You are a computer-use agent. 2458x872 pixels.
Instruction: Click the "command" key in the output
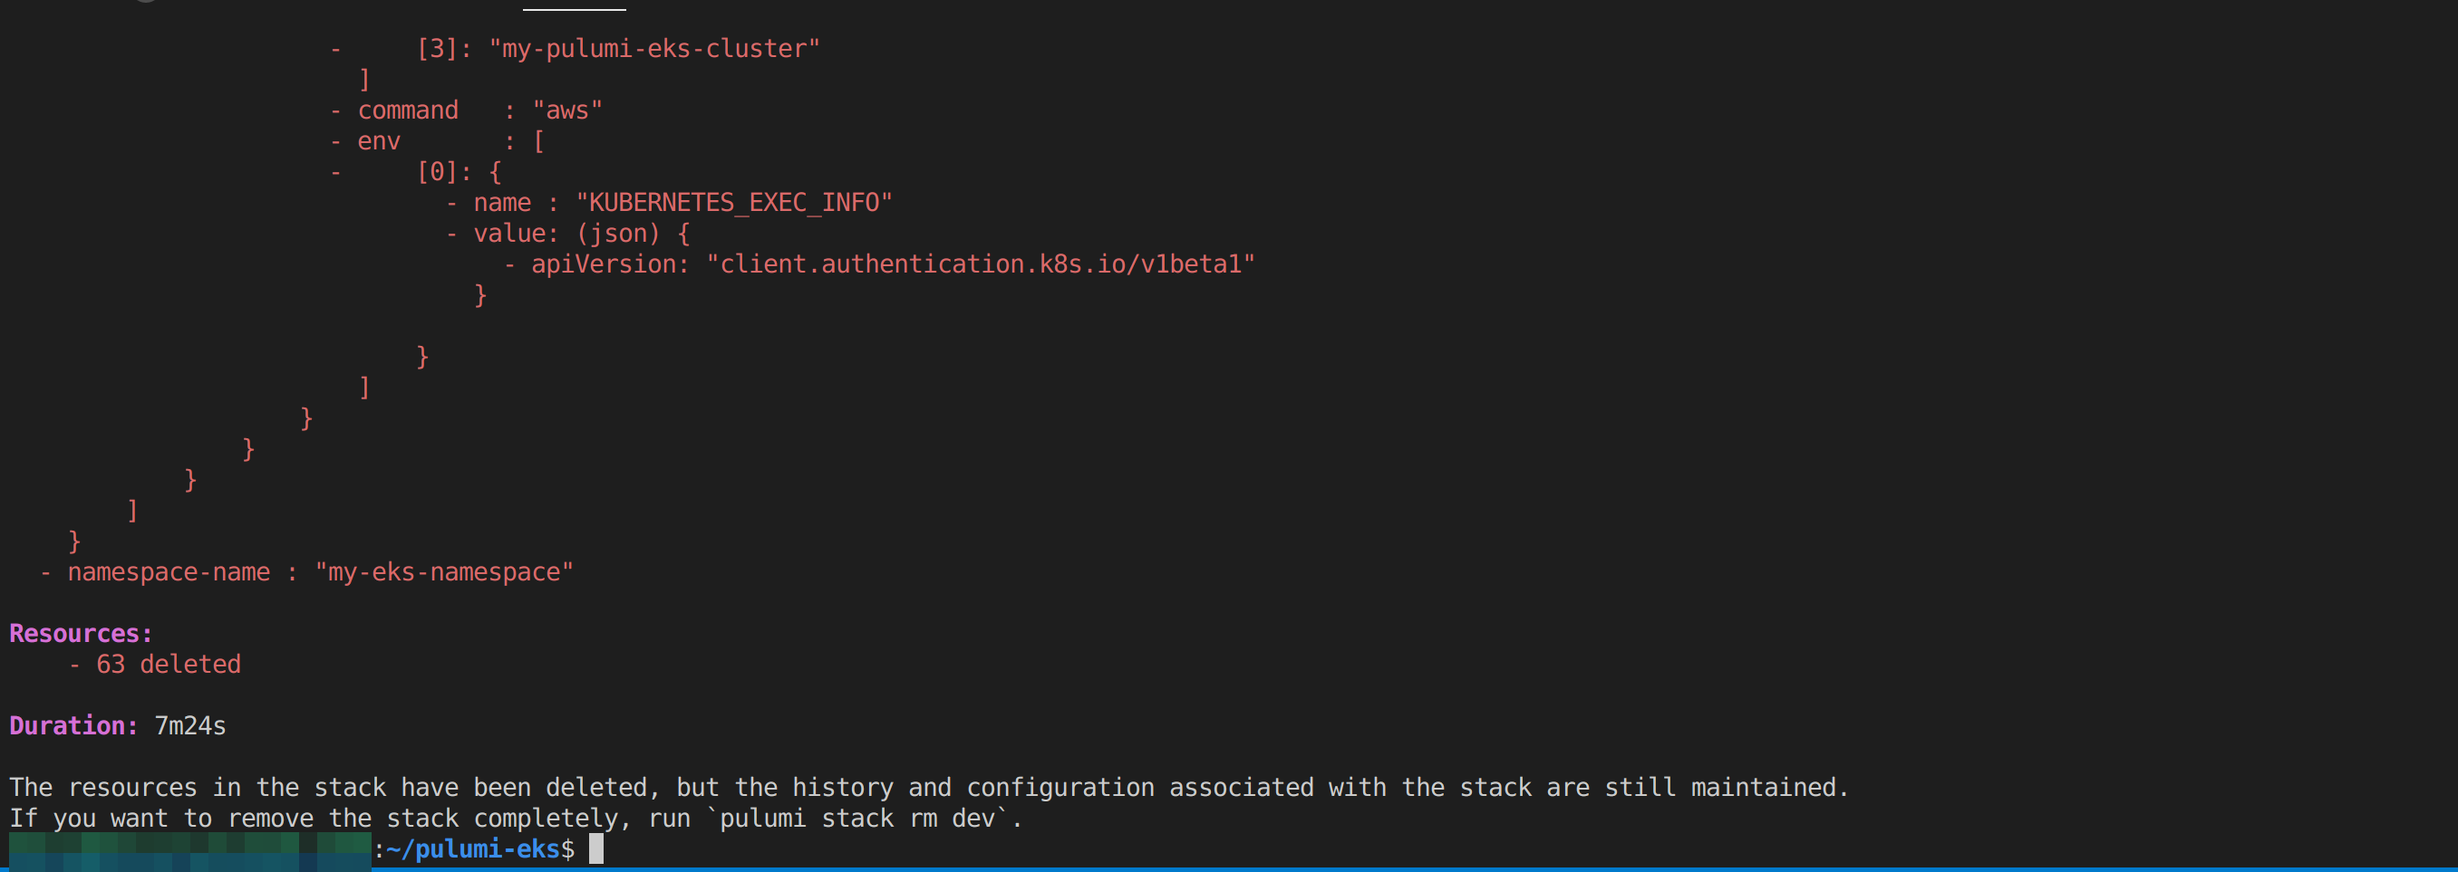click(408, 110)
